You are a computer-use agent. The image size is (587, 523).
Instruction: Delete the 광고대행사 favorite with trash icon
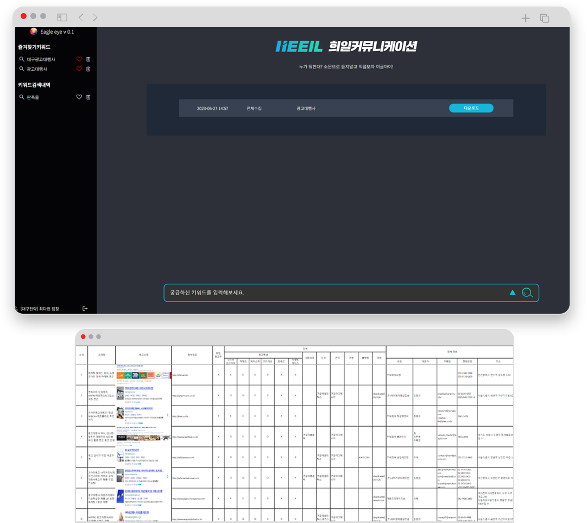[89, 69]
